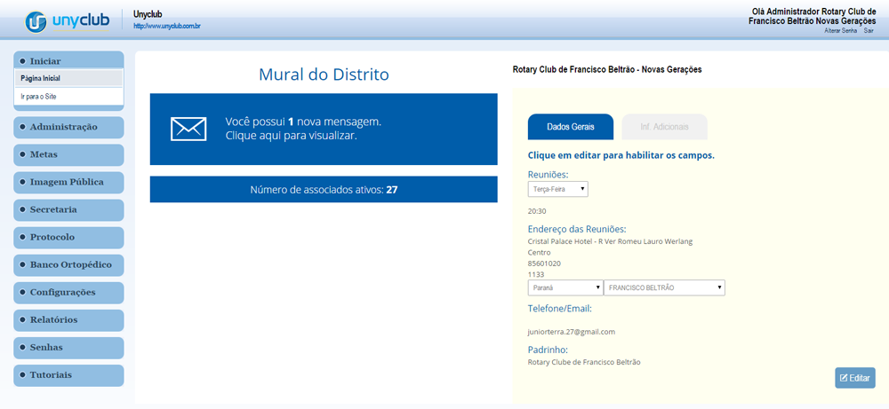Open the new message envelope icon

click(188, 129)
